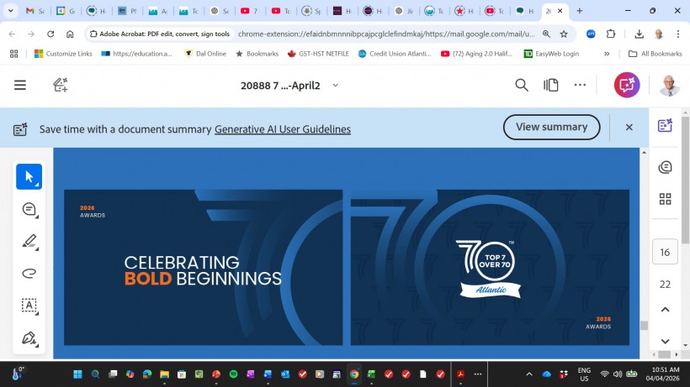The image size is (690, 387).
Task: Expand the document title dropdown chevron
Action: 336,85
